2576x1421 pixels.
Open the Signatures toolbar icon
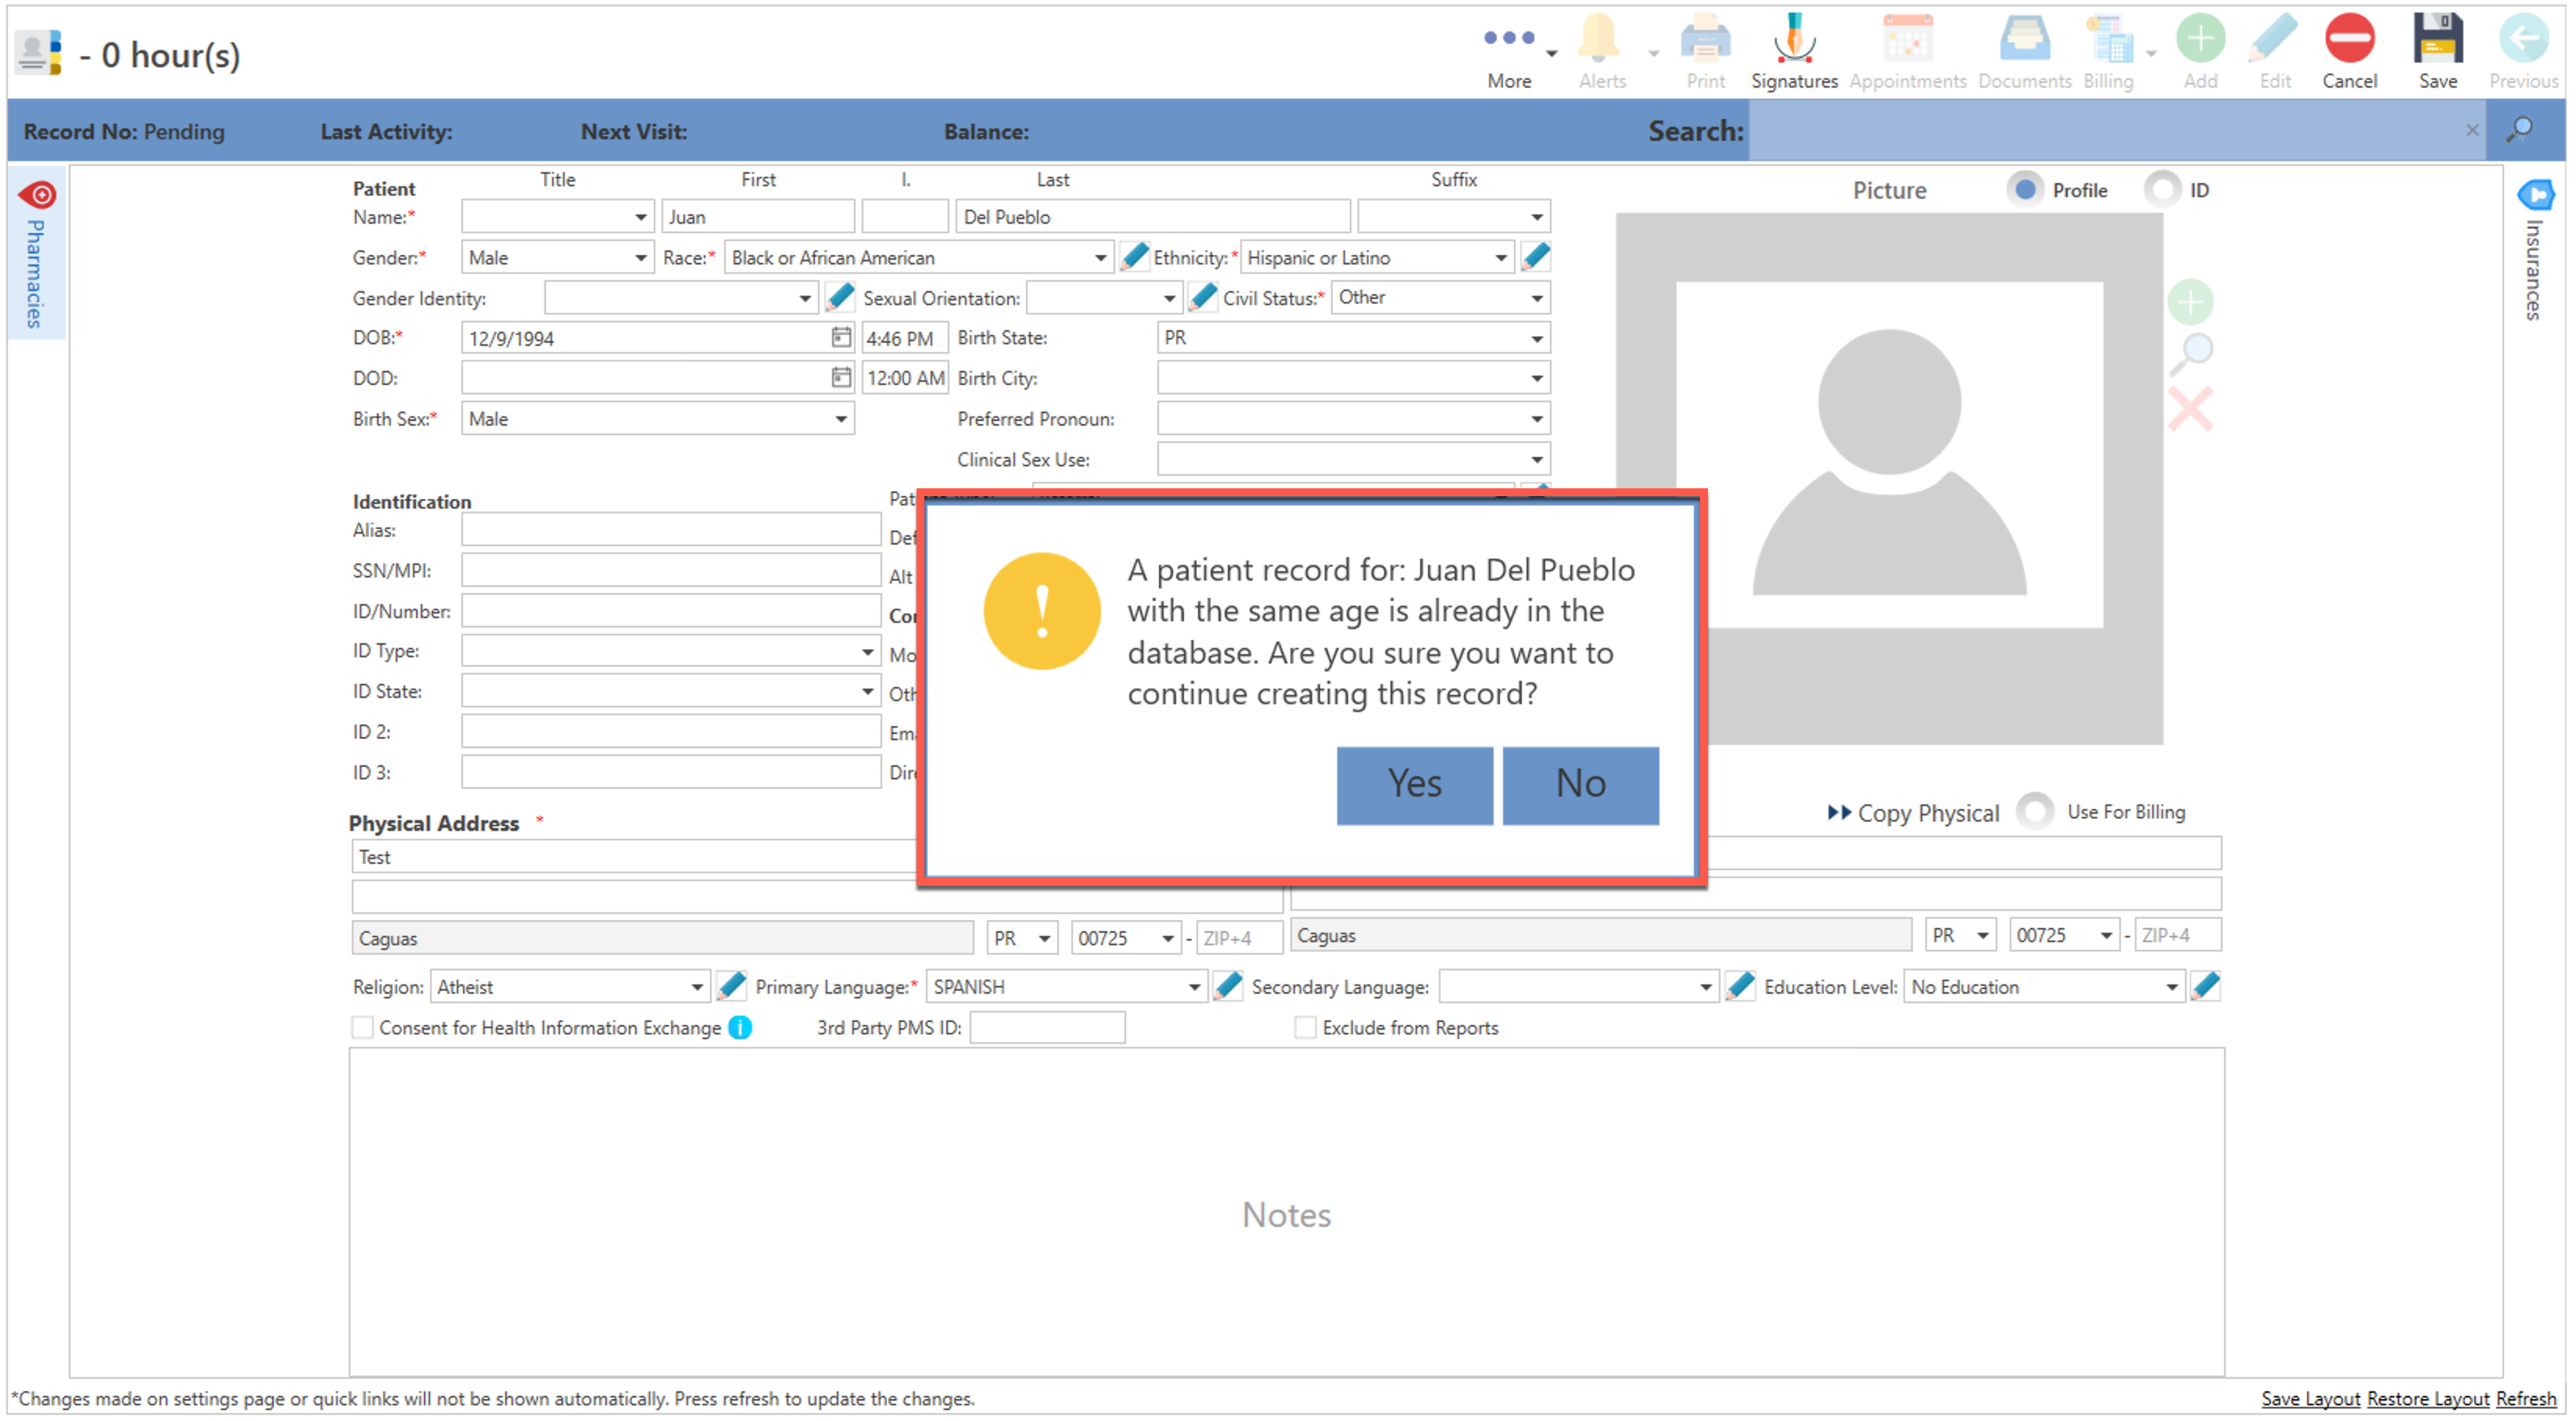tap(1793, 40)
